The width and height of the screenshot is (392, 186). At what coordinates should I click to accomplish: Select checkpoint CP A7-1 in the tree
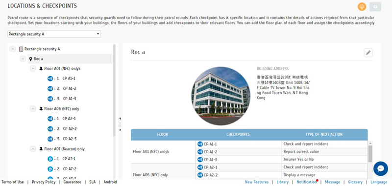pyautogui.click(x=69, y=159)
